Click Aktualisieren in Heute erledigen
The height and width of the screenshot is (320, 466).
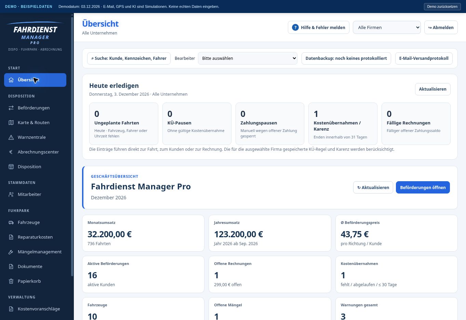pyautogui.click(x=432, y=89)
